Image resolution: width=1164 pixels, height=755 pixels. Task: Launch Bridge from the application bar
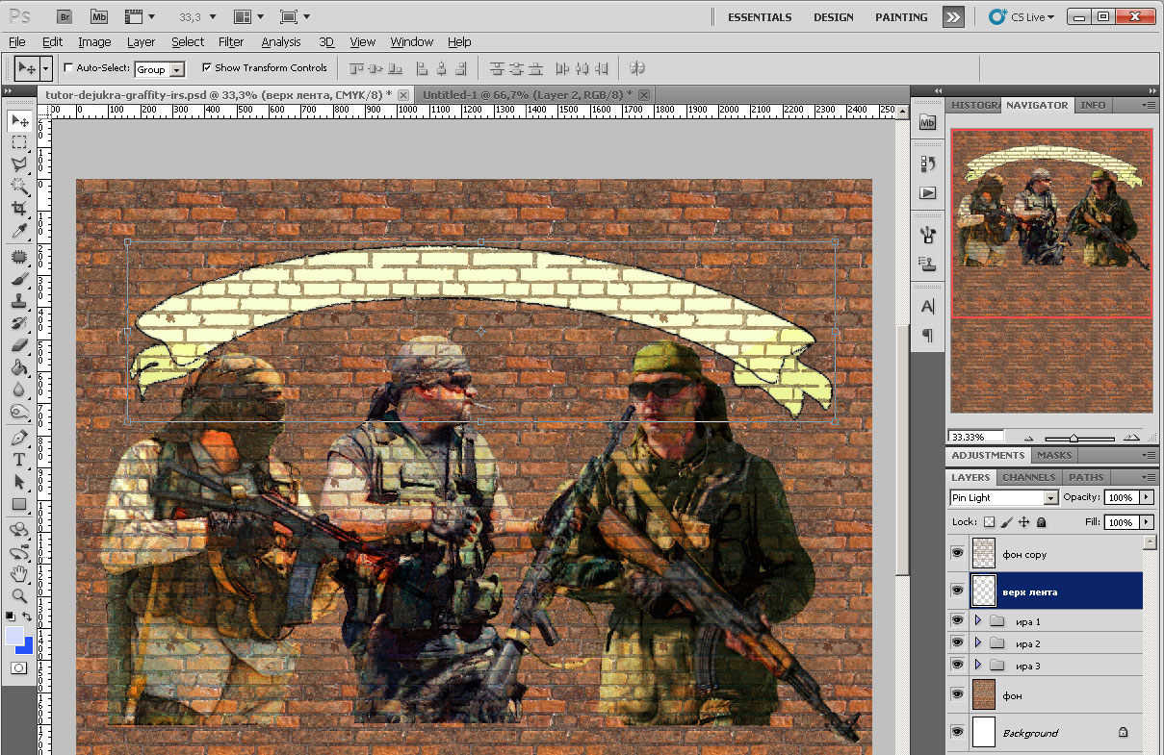(64, 16)
